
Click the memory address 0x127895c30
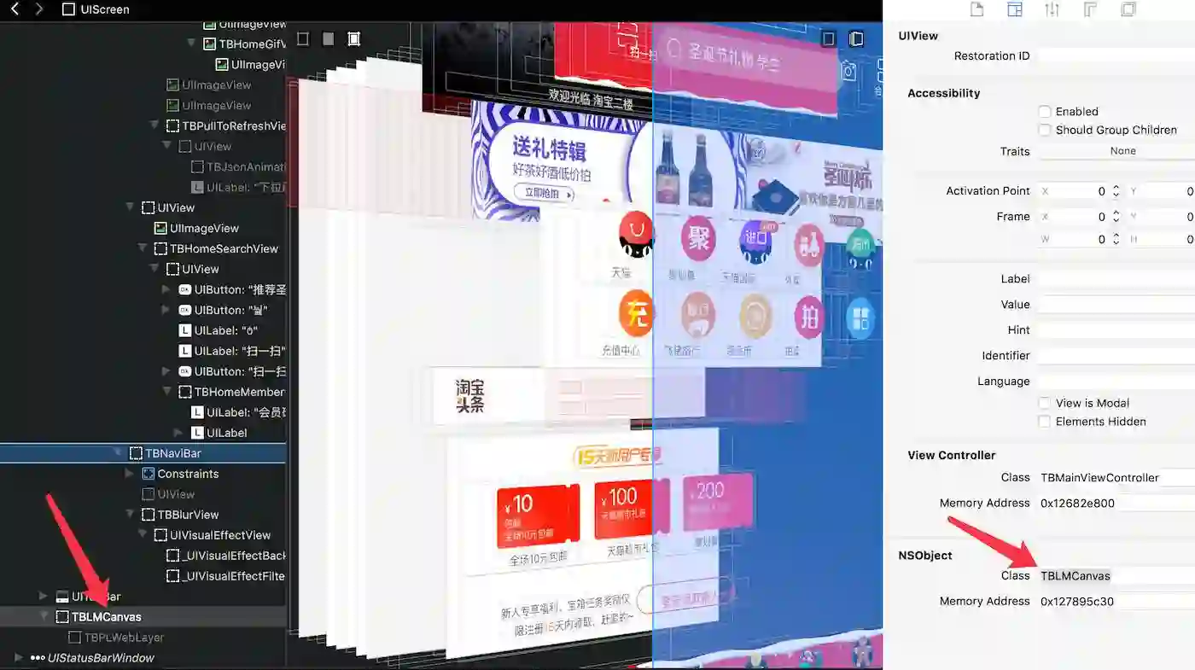(x=1077, y=602)
